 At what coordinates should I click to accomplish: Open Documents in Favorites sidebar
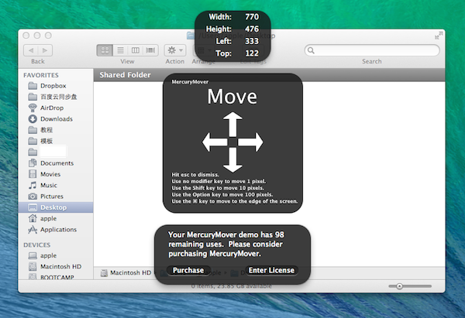tap(56, 163)
